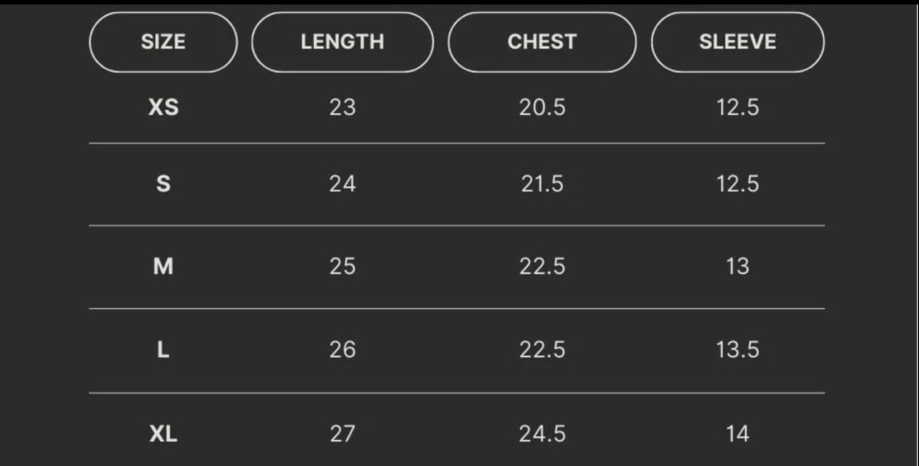Click XS chest value 20.5
Viewport: 919px width, 466px height.
(x=542, y=107)
